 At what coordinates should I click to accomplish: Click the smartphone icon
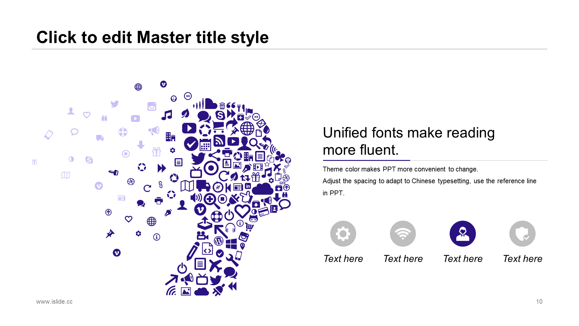tap(239, 255)
